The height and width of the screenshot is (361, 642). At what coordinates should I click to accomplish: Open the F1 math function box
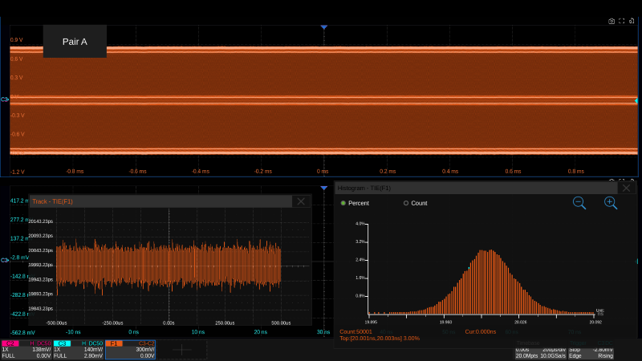coord(130,350)
